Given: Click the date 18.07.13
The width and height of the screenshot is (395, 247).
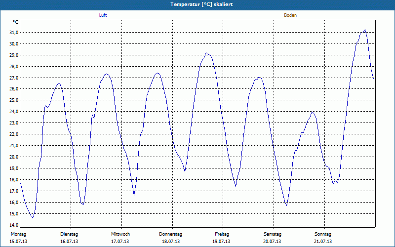Looking at the screenshot, I should tap(171, 242).
